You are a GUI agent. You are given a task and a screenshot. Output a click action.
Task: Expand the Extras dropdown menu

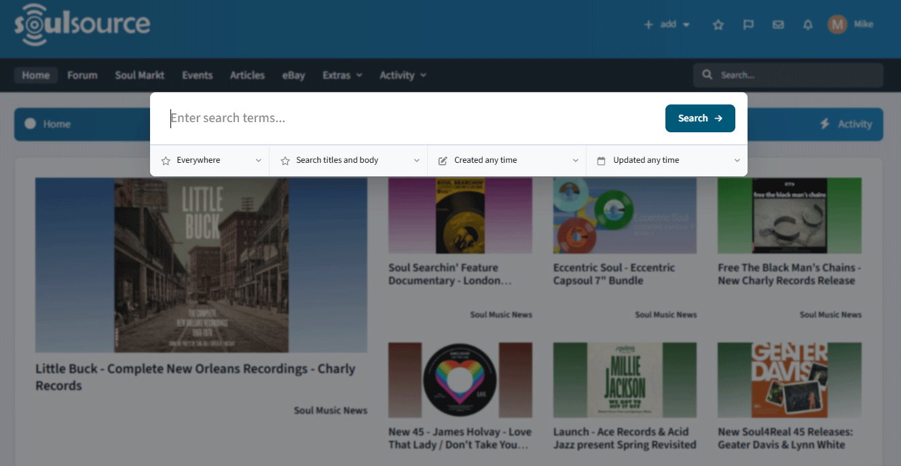pos(342,75)
